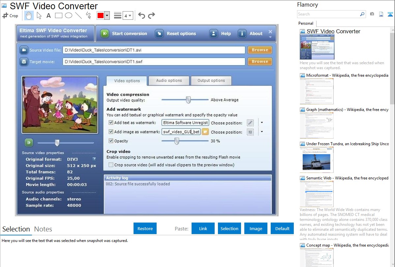Switch to the Output options tab
Image resolution: width=395 pixels, height=267 pixels.
click(x=211, y=81)
